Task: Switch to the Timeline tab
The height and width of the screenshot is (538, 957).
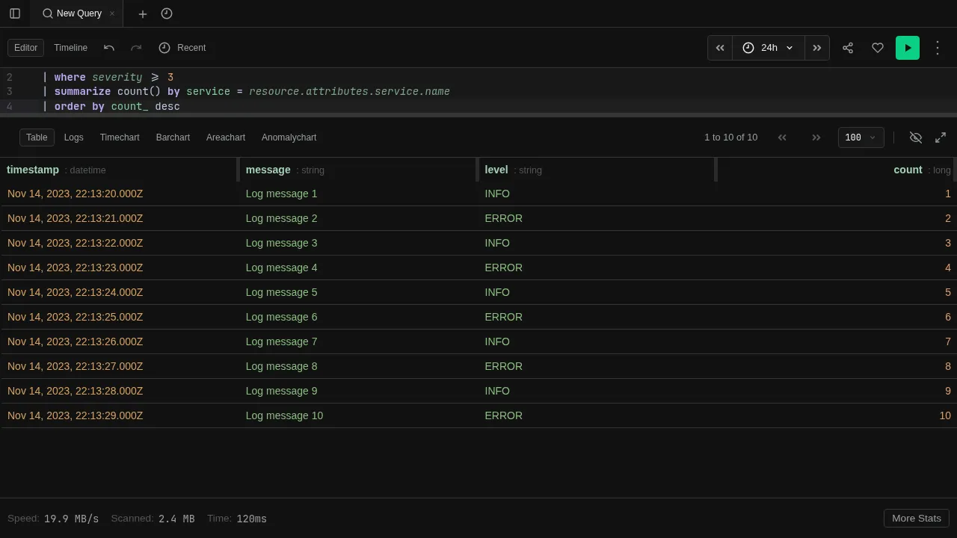Action: (70, 48)
